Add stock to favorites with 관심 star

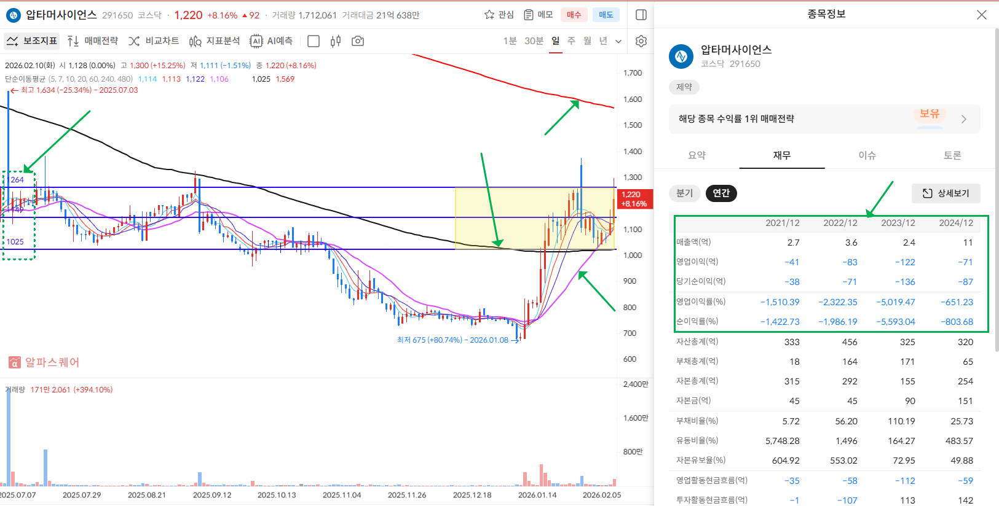[499, 15]
